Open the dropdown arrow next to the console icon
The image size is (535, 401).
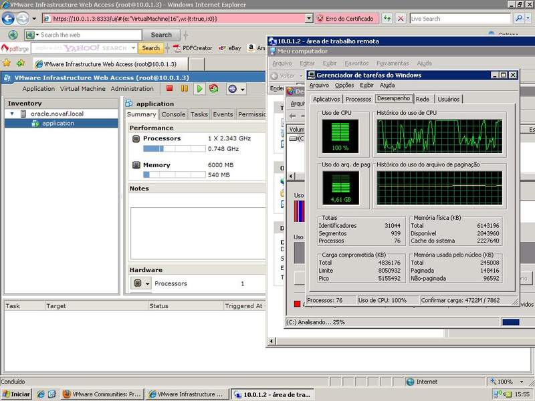(x=242, y=90)
